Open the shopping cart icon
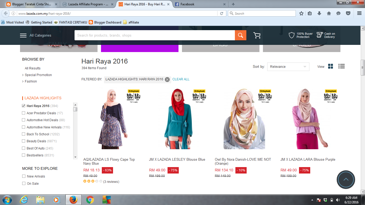This screenshot has height=205, width=365. click(257, 35)
